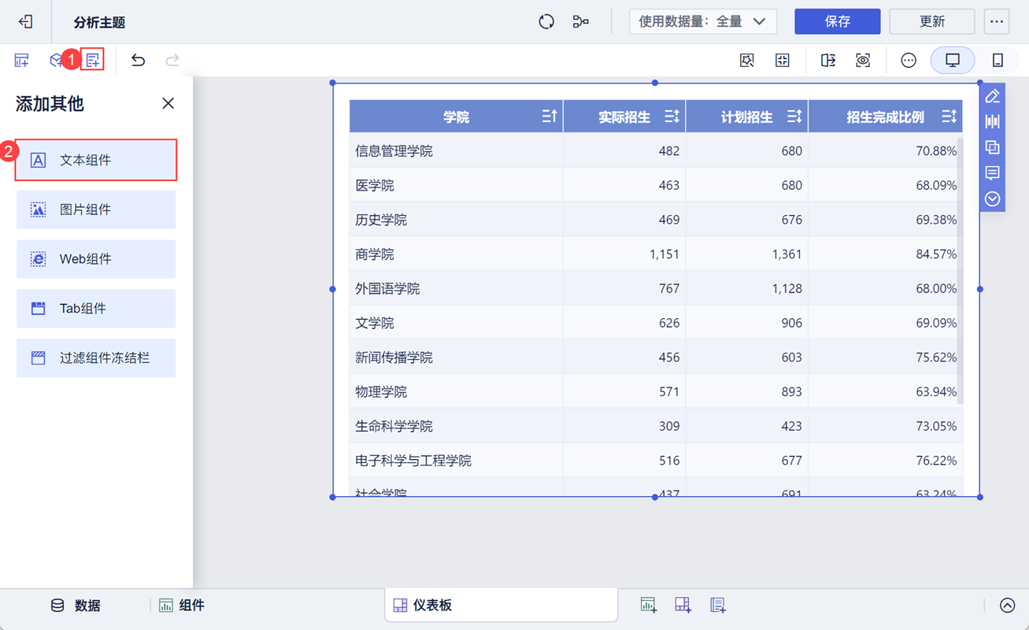The width and height of the screenshot is (1029, 630).
Task: Sort the 实际招生 column
Action: 672,117
